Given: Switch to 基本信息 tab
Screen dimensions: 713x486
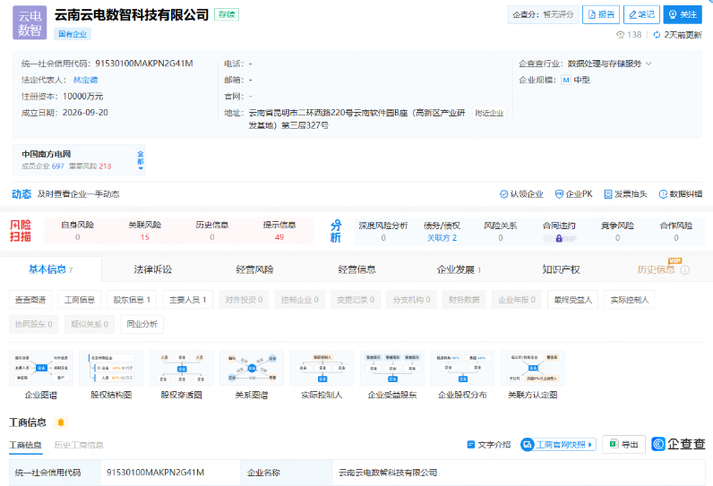Looking at the screenshot, I should click(50, 269).
